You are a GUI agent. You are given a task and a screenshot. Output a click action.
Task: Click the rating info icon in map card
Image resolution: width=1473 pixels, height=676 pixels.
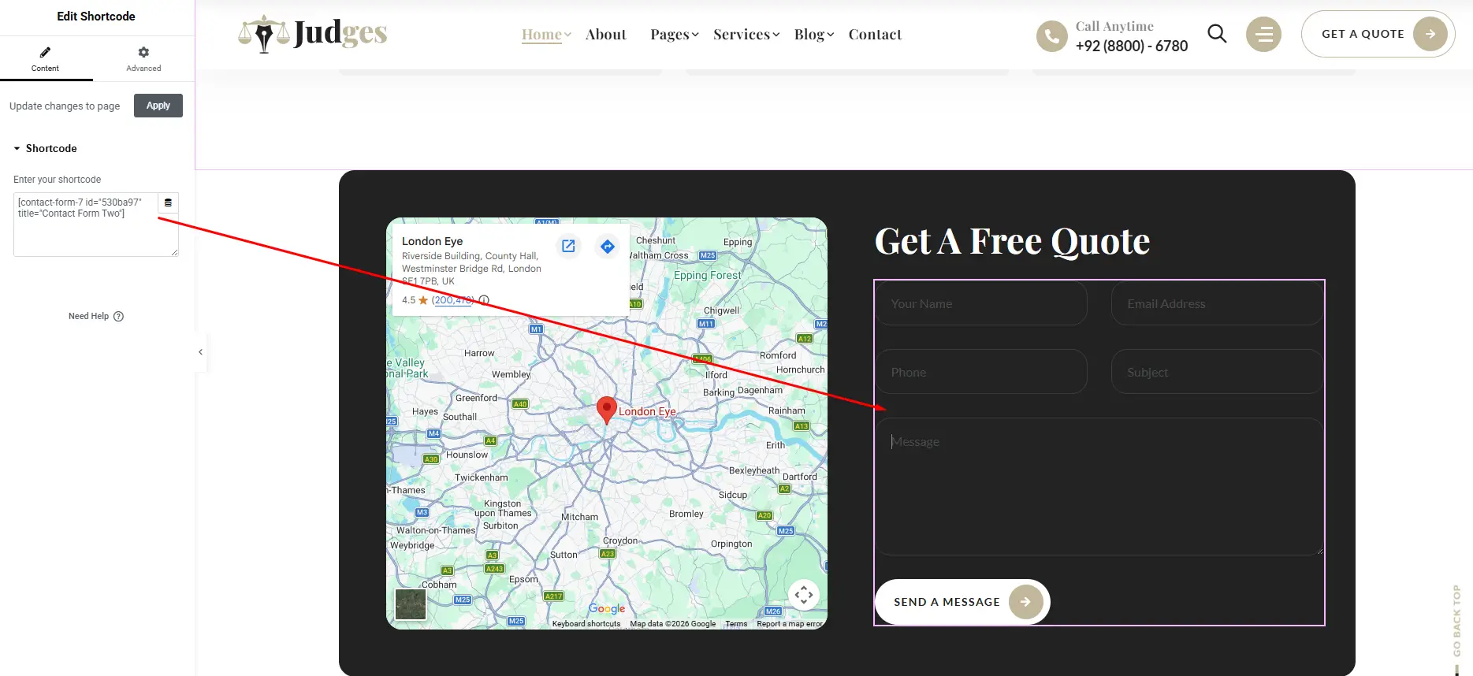click(484, 300)
